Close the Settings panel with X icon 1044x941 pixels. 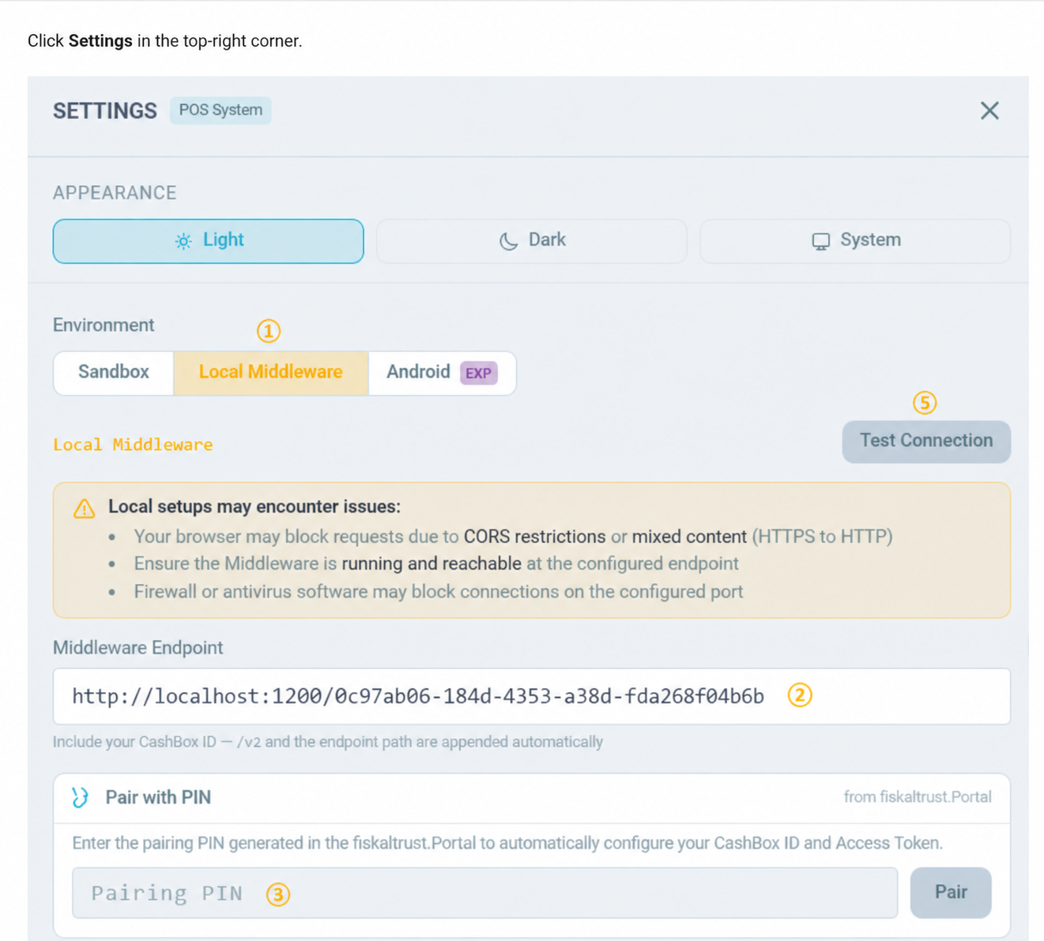click(989, 111)
